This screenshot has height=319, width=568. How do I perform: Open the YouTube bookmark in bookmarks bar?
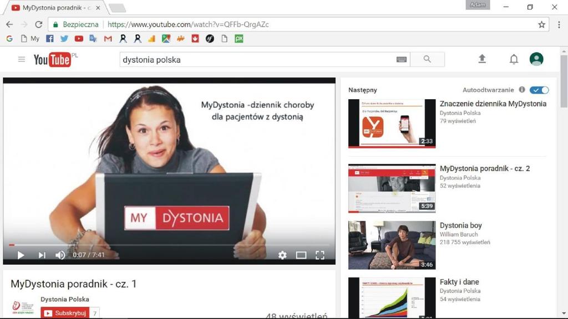[x=79, y=39]
